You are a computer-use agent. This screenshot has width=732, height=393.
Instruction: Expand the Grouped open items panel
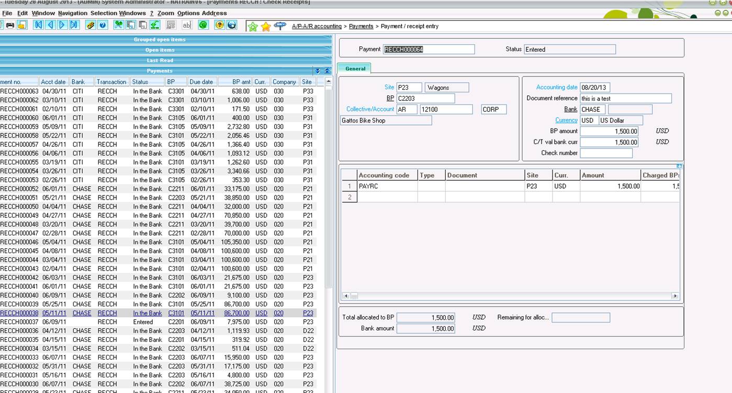(160, 40)
